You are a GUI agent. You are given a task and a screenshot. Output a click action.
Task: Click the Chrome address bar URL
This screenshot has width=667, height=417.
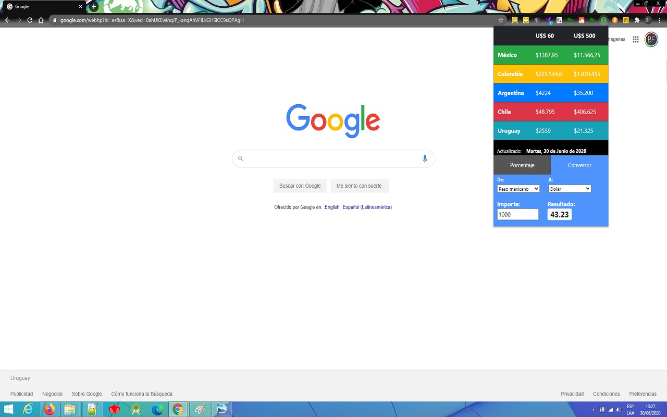152,20
